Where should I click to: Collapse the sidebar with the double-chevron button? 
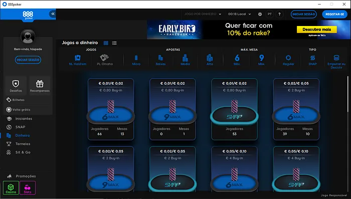point(53,14)
